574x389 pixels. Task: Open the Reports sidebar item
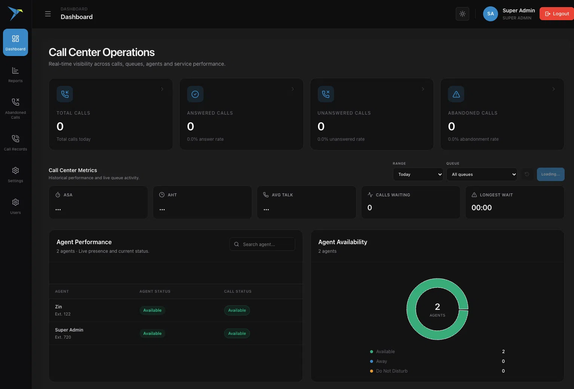point(15,74)
